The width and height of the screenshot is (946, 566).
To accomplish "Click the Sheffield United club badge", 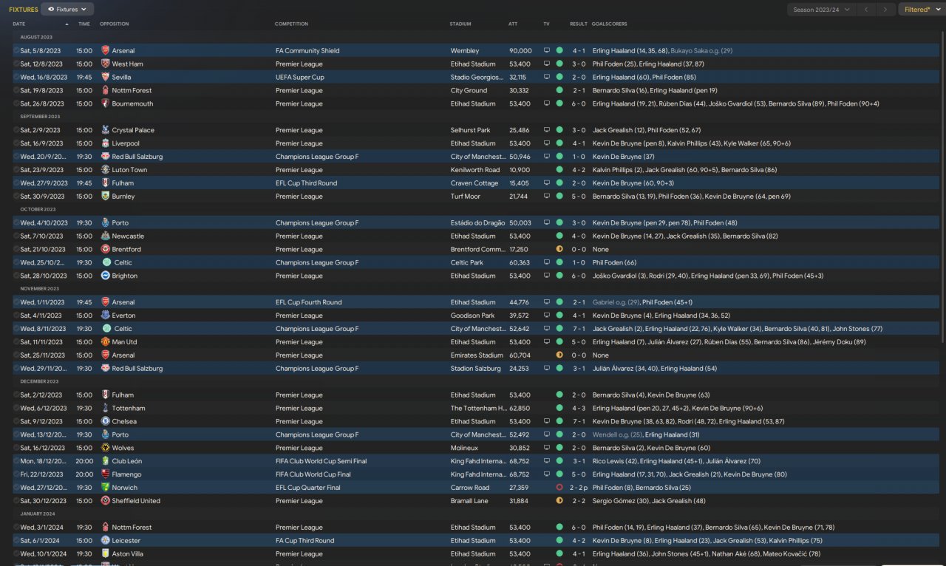I will [x=106, y=501].
